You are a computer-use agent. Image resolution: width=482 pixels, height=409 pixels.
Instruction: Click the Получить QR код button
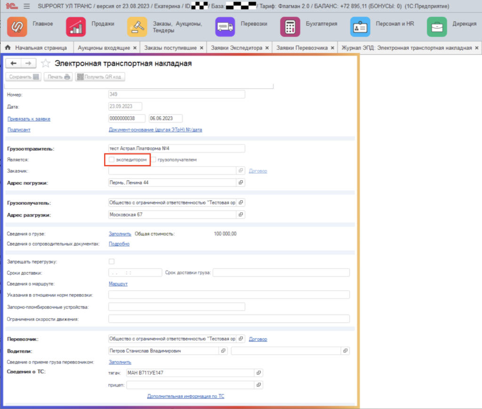(100, 77)
